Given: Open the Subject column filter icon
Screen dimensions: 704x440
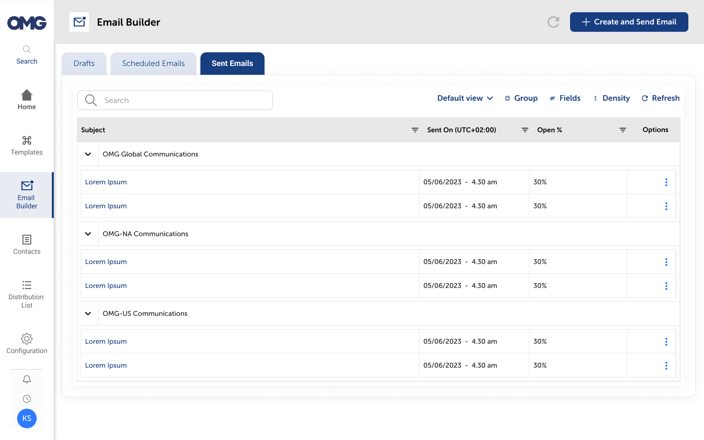Looking at the screenshot, I should click(415, 130).
